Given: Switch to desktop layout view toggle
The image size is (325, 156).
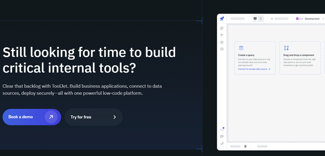Looking at the screenshot, I should 255,19.
